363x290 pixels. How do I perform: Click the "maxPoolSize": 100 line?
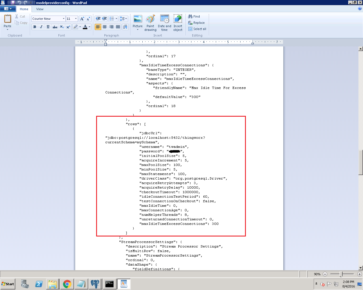161,165
